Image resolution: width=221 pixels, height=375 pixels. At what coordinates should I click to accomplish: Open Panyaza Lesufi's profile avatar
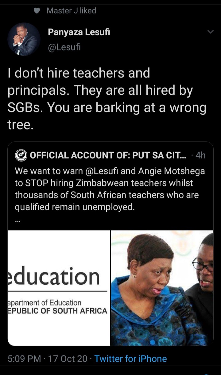24,39
